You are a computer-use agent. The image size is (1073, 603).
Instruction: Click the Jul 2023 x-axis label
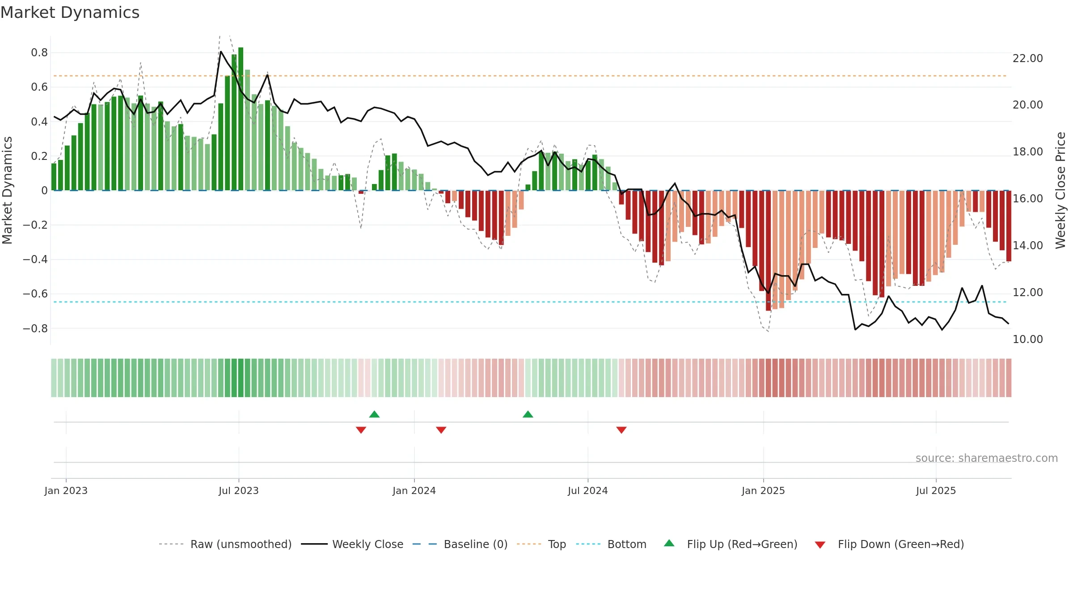point(239,490)
